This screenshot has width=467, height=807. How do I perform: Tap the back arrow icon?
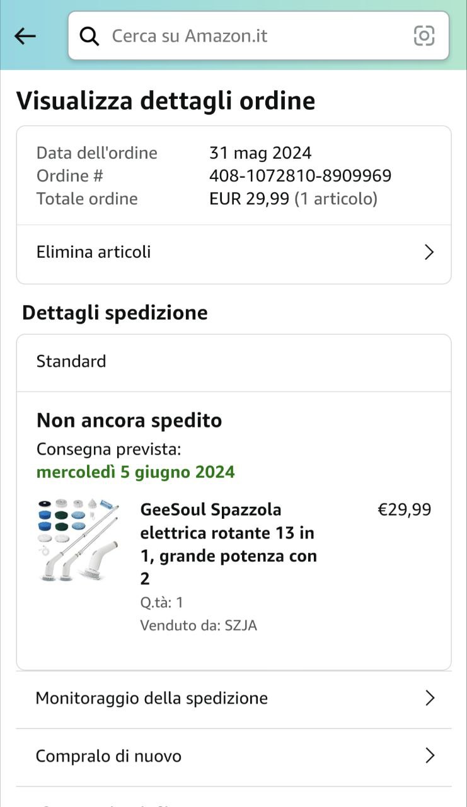point(25,36)
